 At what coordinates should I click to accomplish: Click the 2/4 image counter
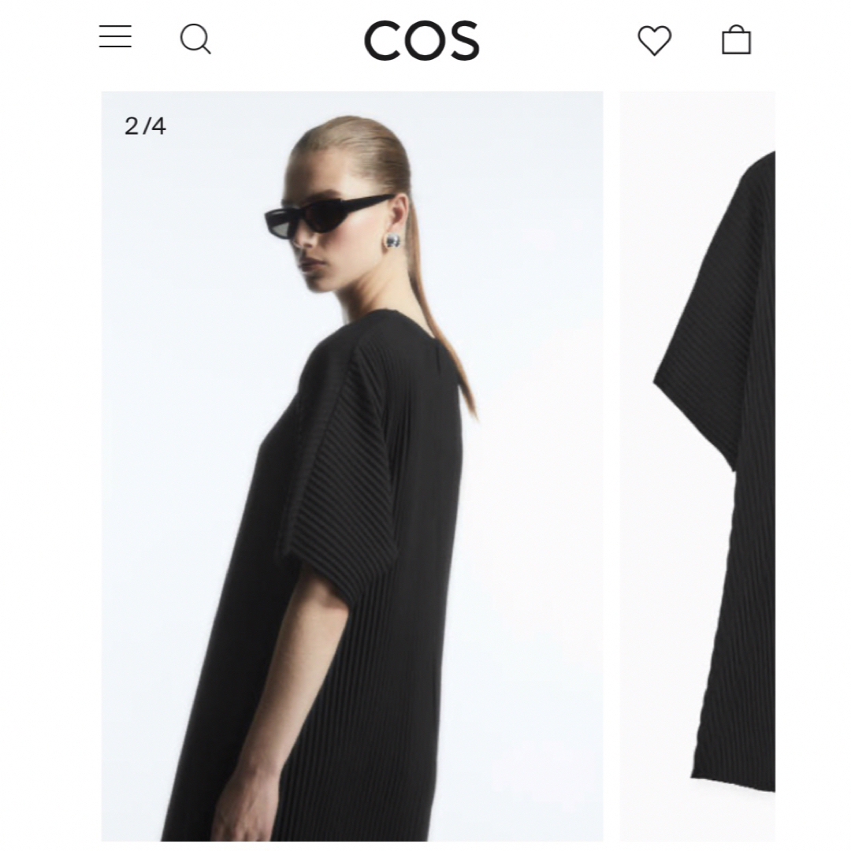tap(145, 126)
